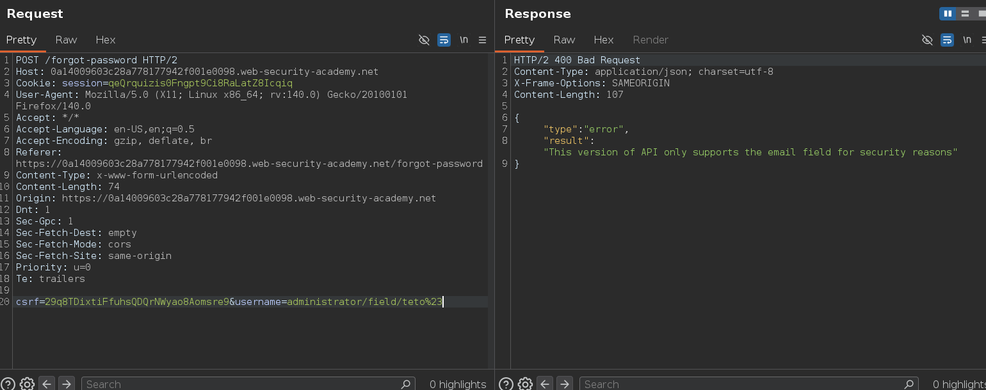Click the response 'Content-Length: 107' line
Image resolution: width=986 pixels, height=390 pixels.
pos(569,95)
